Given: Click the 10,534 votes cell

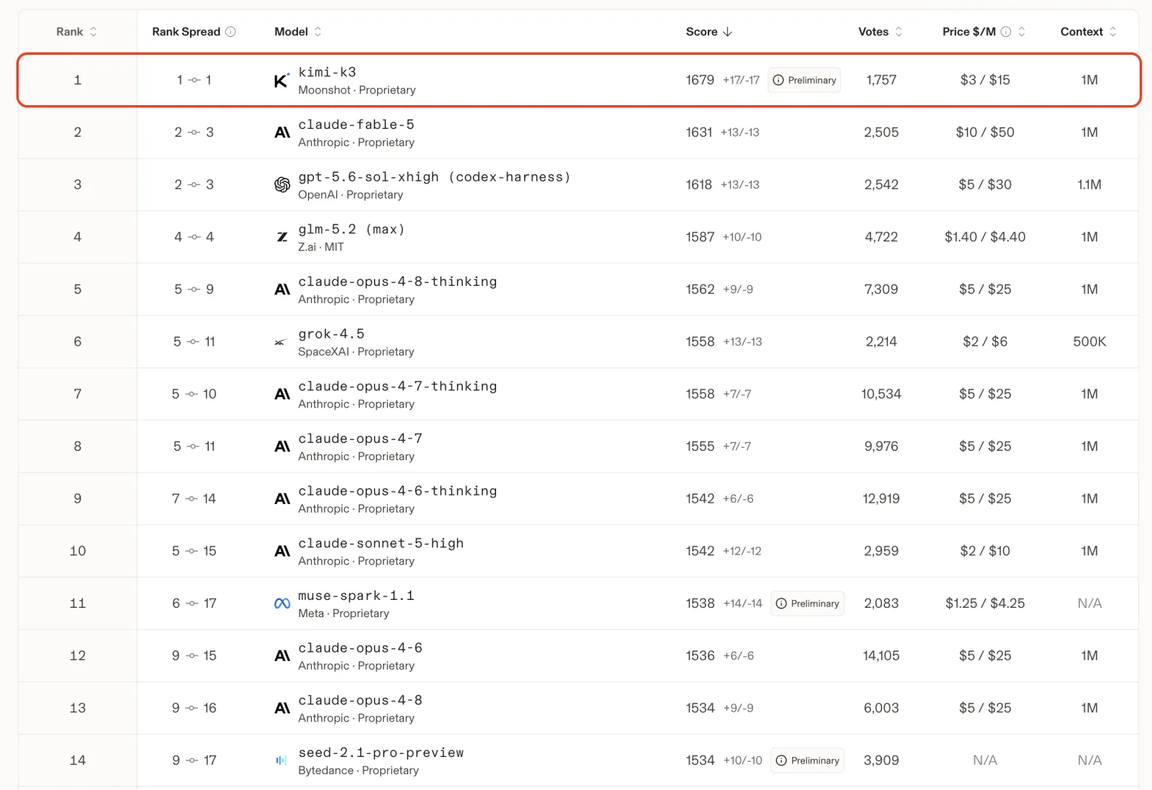Looking at the screenshot, I should (x=881, y=394).
